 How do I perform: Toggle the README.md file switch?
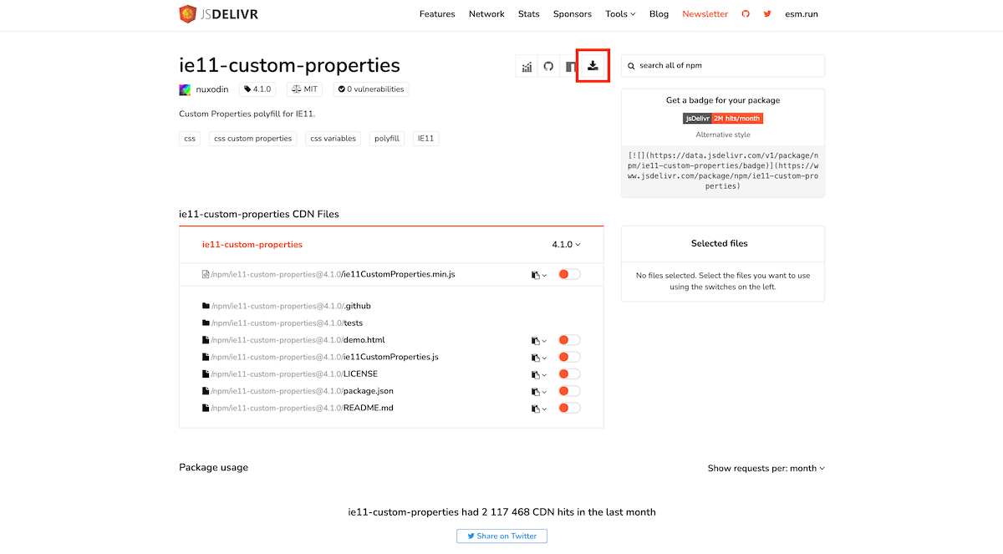click(569, 408)
